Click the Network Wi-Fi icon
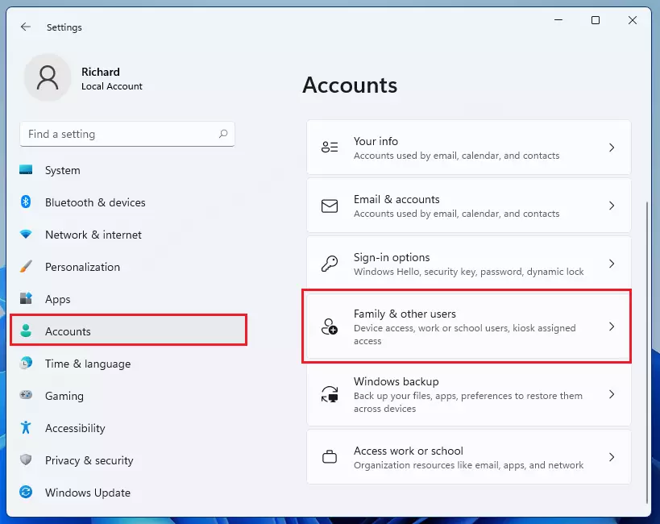This screenshot has width=660, height=524. click(x=26, y=235)
